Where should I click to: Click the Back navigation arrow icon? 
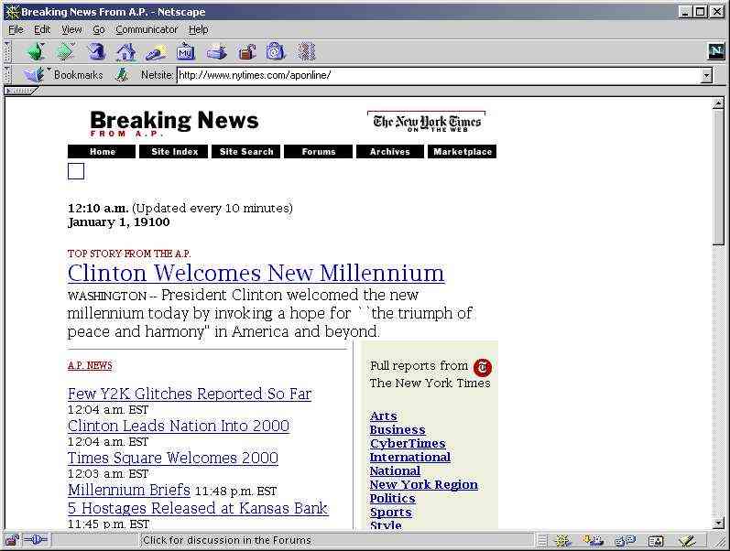[36, 51]
